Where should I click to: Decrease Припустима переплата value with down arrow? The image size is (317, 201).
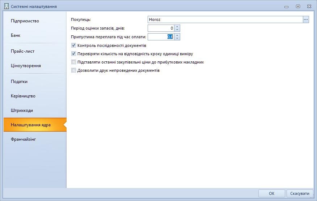[x=177, y=39]
